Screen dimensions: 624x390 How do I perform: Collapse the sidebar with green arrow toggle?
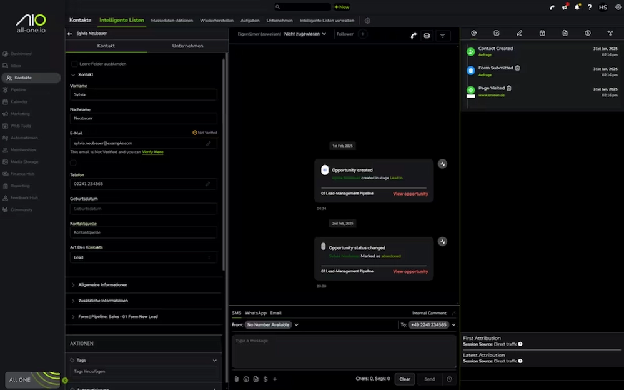pyautogui.click(x=65, y=381)
